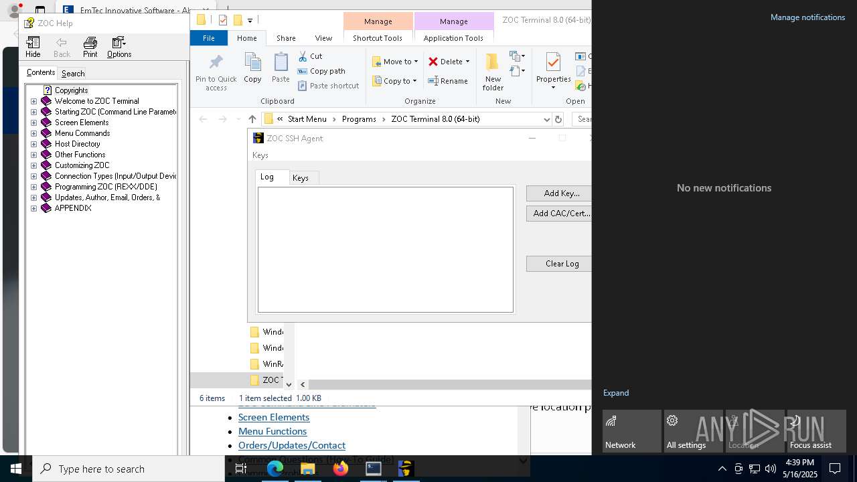Toggle the Focus assist tile
Image resolution: width=857 pixels, height=482 pixels.
pos(817,431)
